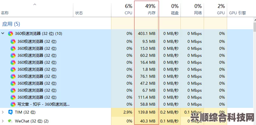Image resolution: width=256 pixels, height=125 pixels.
Task: Click icon of 360 browser child using 9.5 MB
Action: click(13, 42)
